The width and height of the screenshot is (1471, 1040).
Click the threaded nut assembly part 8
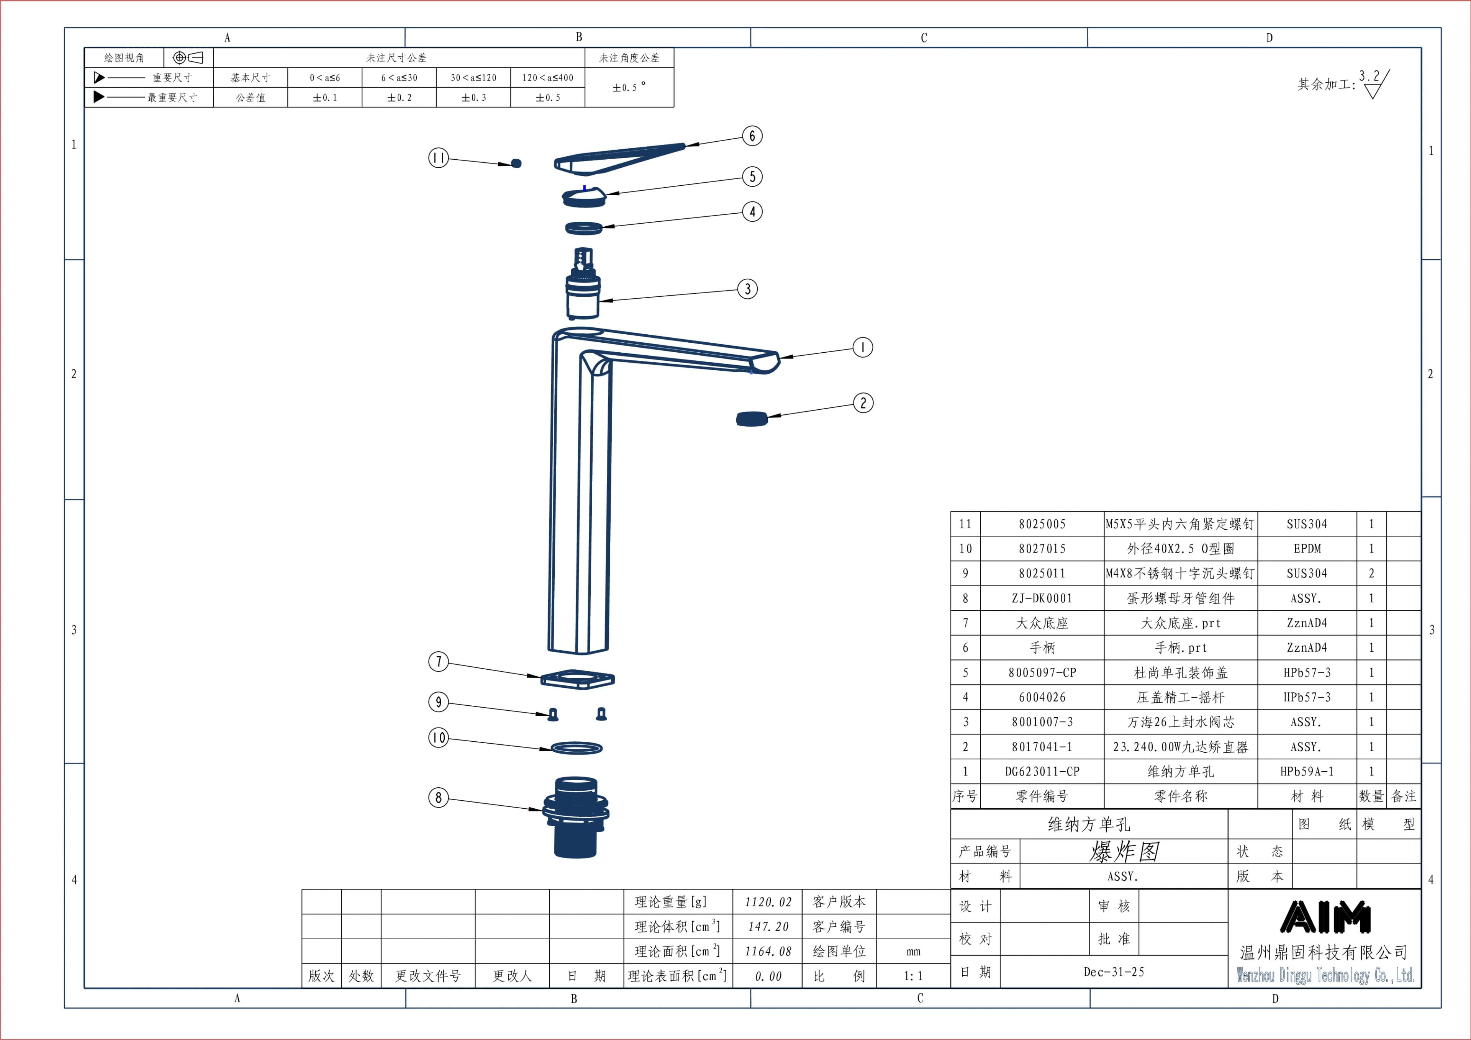coord(575,817)
